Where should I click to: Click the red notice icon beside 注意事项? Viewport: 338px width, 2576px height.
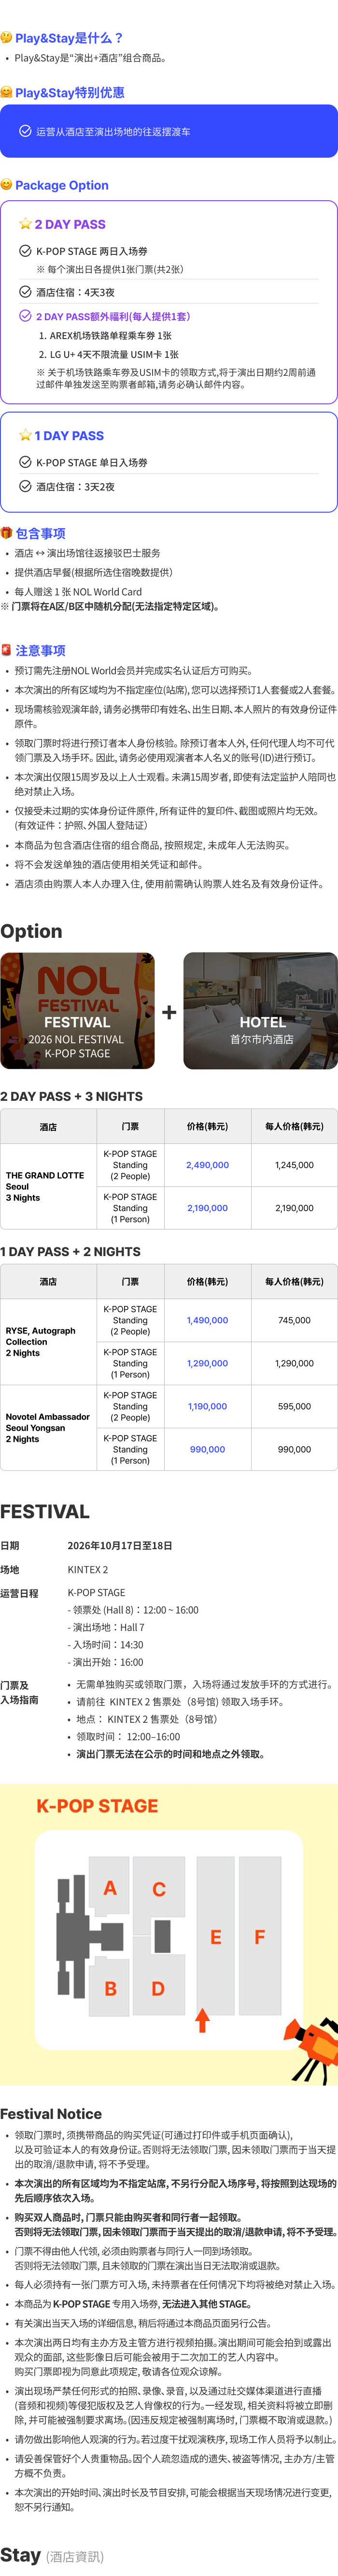pos(6,650)
